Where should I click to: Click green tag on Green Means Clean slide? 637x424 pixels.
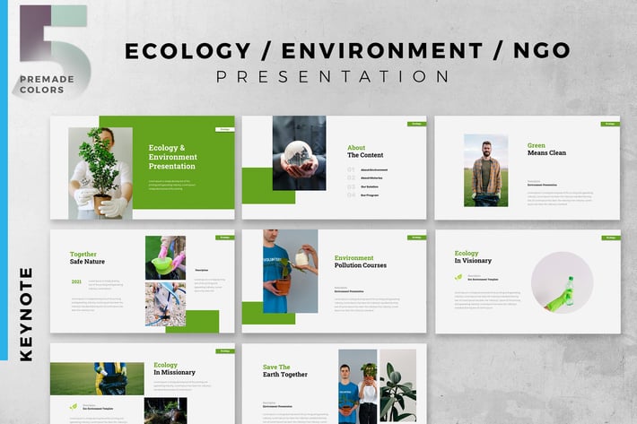click(610, 124)
